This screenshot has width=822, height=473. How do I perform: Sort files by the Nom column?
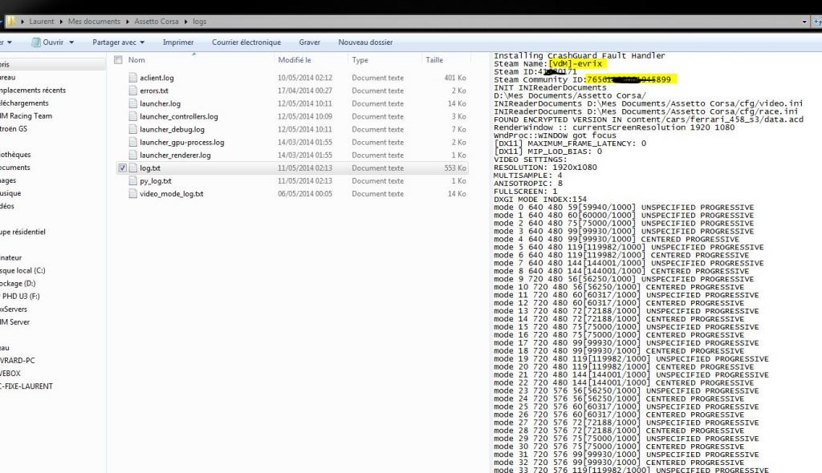136,59
